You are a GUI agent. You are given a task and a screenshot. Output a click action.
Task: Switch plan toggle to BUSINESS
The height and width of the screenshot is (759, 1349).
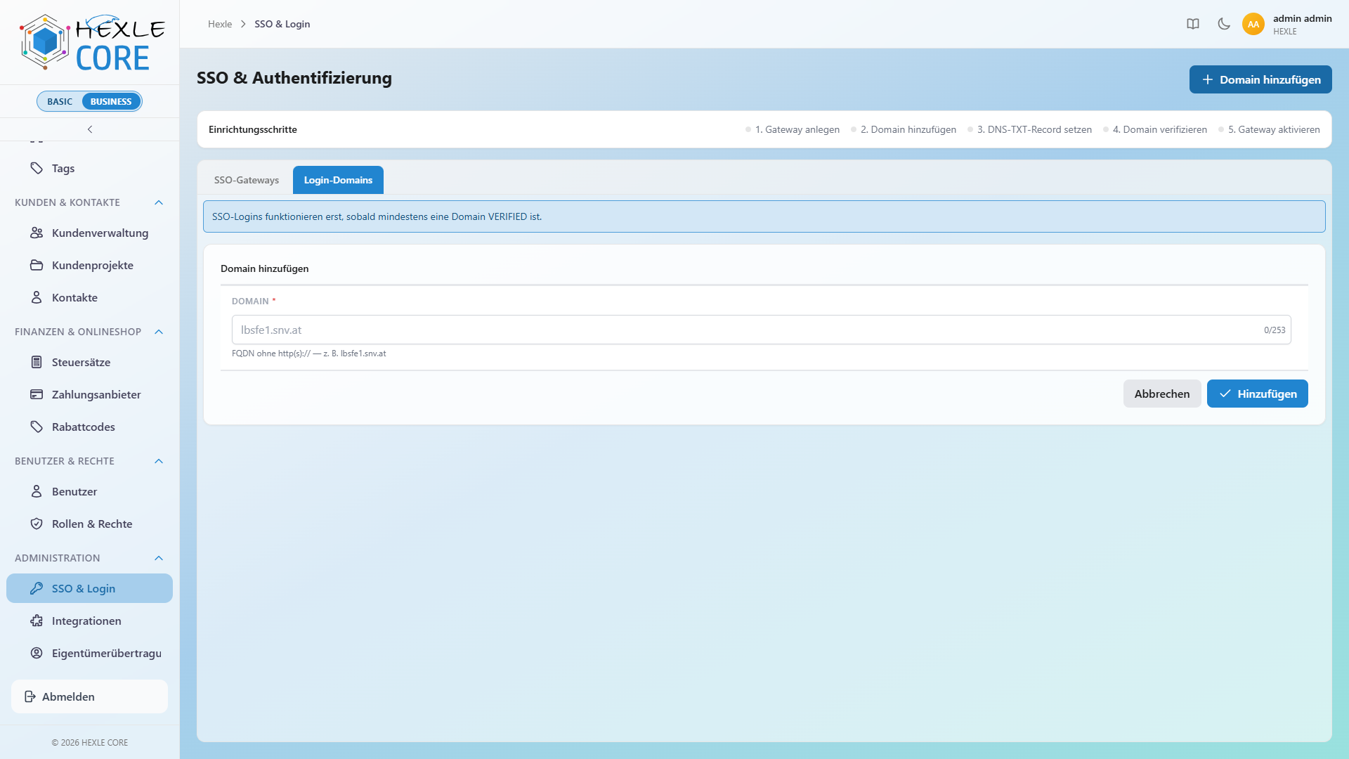coord(111,101)
